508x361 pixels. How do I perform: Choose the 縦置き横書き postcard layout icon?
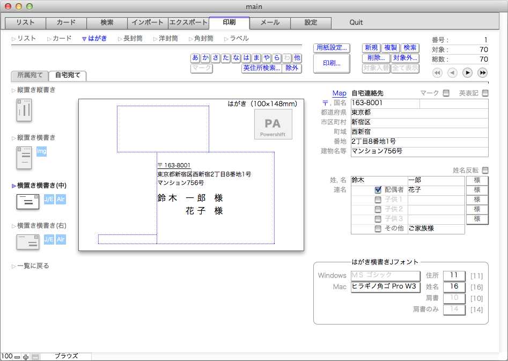tap(25, 157)
